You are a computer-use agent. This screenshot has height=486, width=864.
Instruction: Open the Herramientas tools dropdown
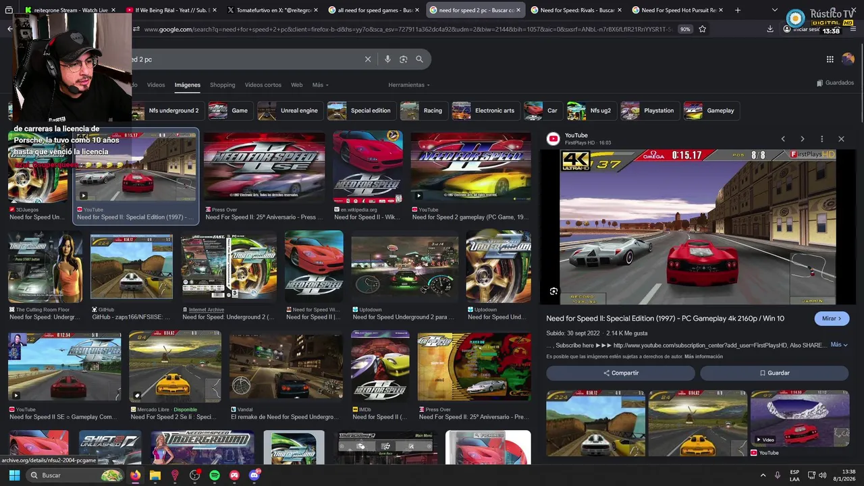(409, 85)
